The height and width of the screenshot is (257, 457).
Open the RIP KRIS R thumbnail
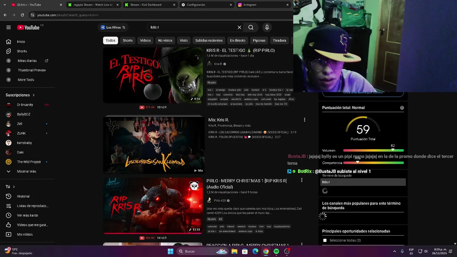[x=153, y=206]
